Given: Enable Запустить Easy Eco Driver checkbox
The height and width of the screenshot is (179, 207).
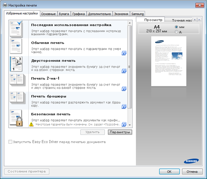Looking at the screenshot, I should pyautogui.click(x=10, y=142).
